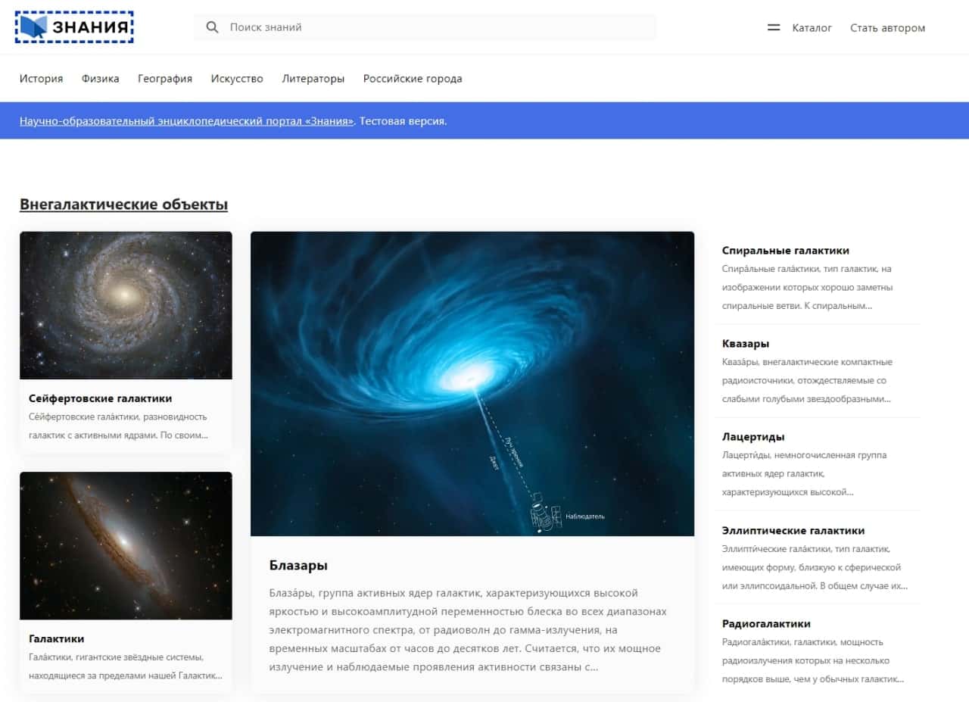Viewport: 969px width, 702px height.
Task: Select the История menu item
Action: 41,79
